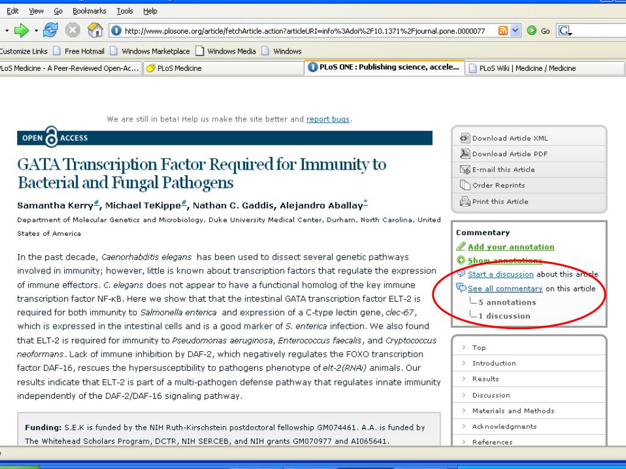626x469 pixels.
Task: Click the Download Article PDF icon
Action: click(x=465, y=153)
